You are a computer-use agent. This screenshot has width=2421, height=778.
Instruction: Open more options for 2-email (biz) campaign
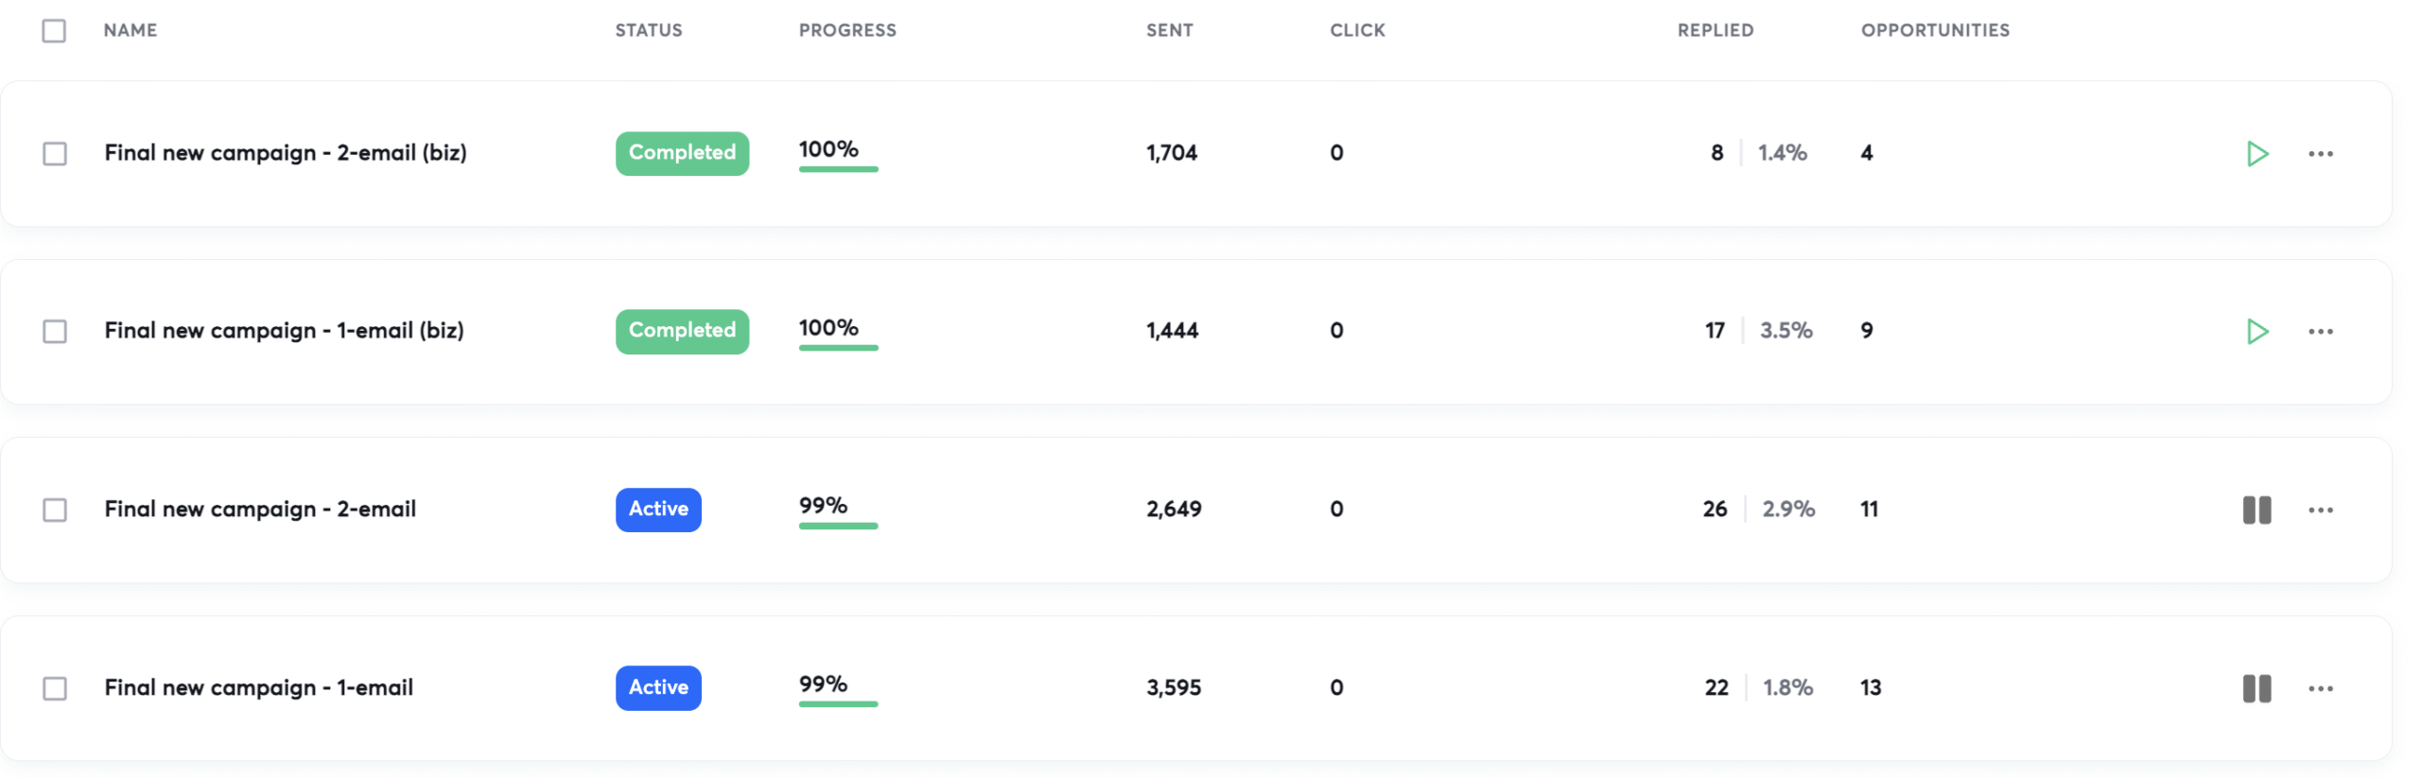coord(2320,153)
